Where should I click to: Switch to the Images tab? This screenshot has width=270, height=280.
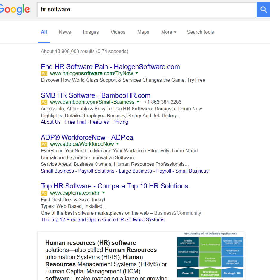coord(91,32)
